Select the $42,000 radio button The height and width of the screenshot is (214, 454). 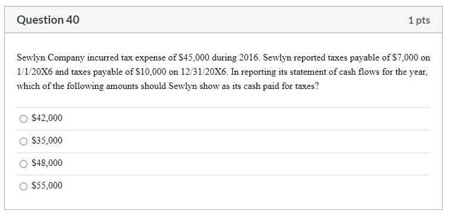[23, 119]
